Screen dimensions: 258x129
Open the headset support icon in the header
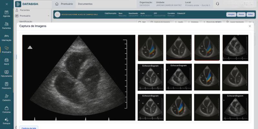(217, 4)
